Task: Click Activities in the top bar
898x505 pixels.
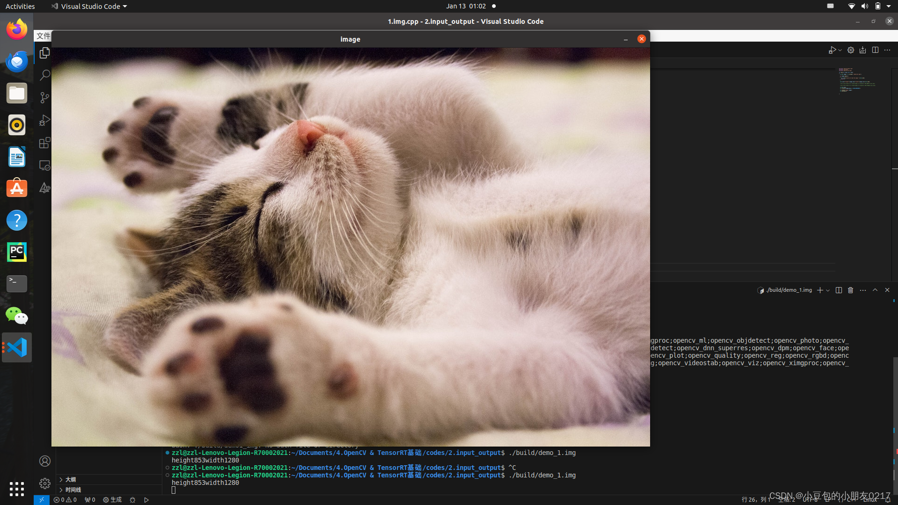Action: tap(20, 7)
